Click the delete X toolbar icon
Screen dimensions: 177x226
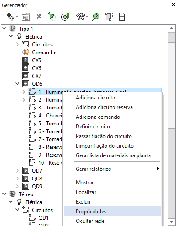[39, 17]
